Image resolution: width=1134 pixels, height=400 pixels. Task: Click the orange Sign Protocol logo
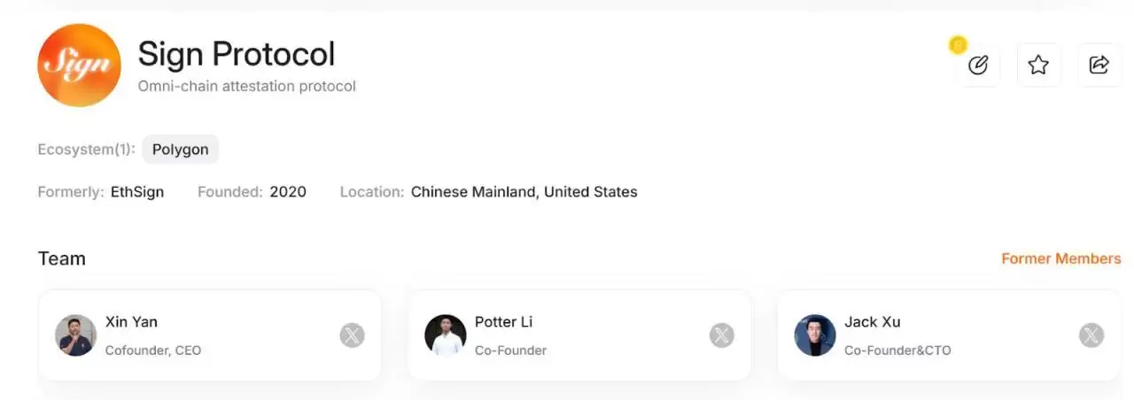tap(79, 65)
